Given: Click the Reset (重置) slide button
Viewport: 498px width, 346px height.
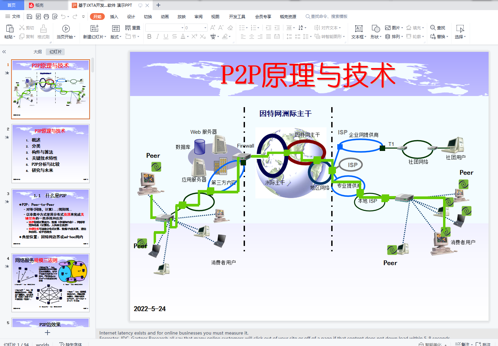Looking at the screenshot, I should coord(133,28).
